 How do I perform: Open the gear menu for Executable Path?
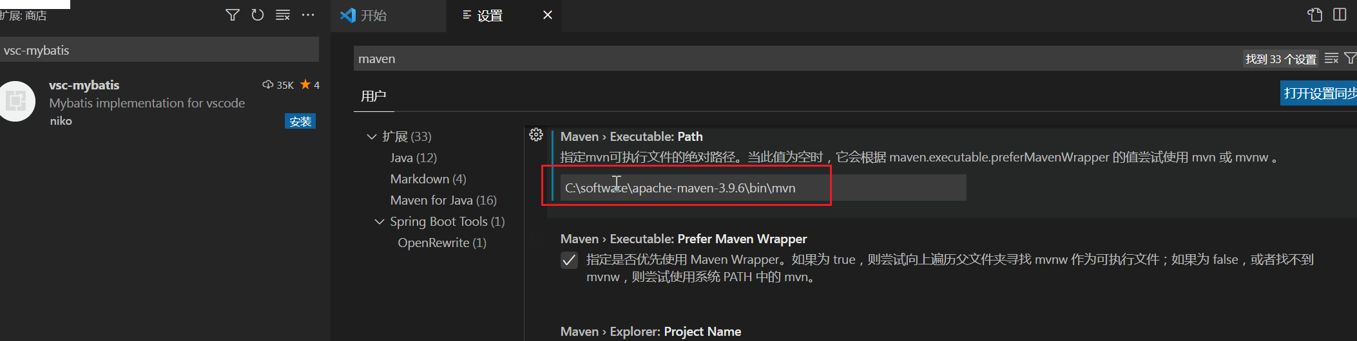pyautogui.click(x=536, y=134)
